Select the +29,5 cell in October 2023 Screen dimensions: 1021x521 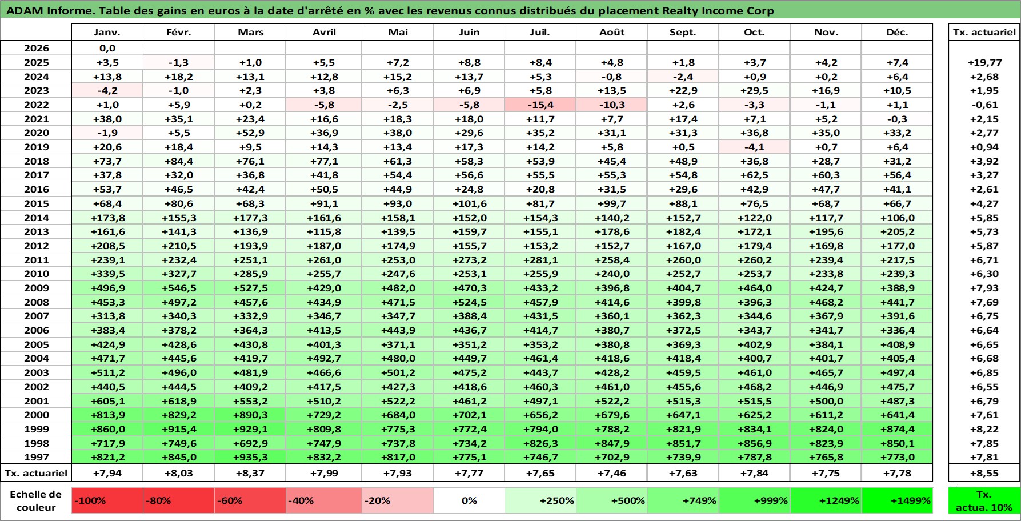point(754,90)
